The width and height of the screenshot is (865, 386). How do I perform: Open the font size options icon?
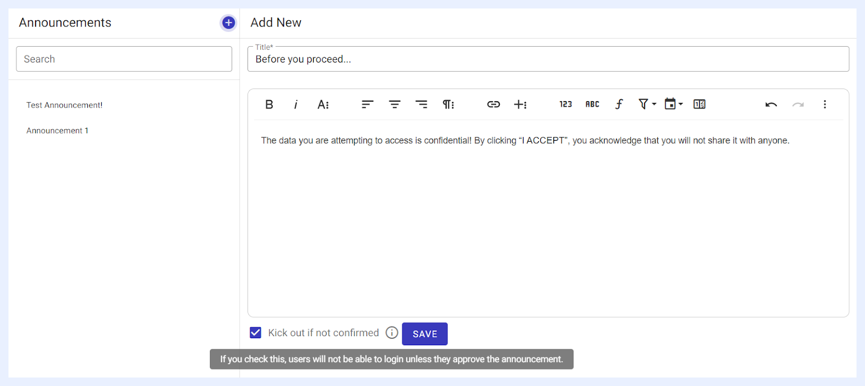(323, 104)
